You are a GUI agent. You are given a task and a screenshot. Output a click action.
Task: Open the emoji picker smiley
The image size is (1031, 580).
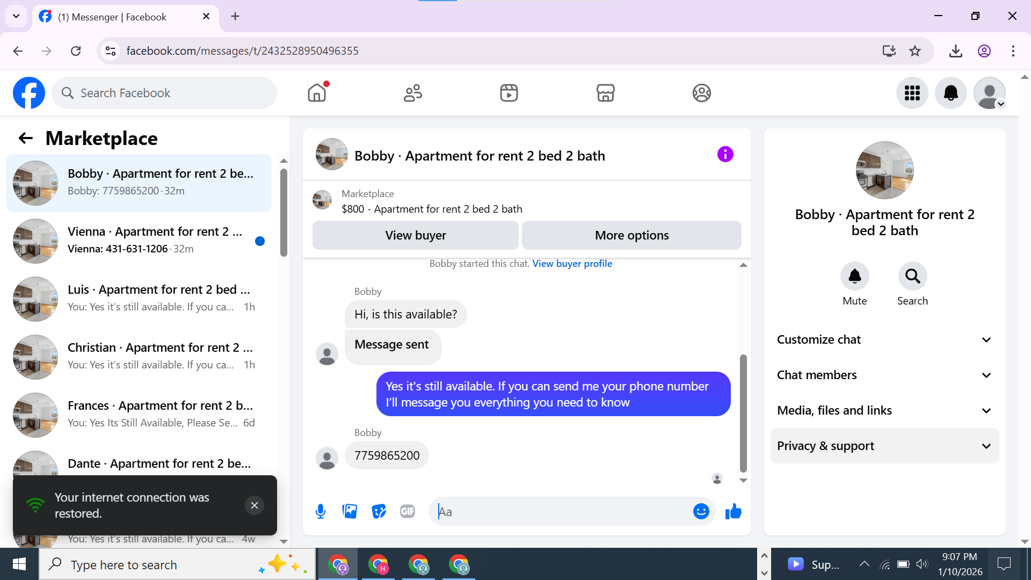701,511
